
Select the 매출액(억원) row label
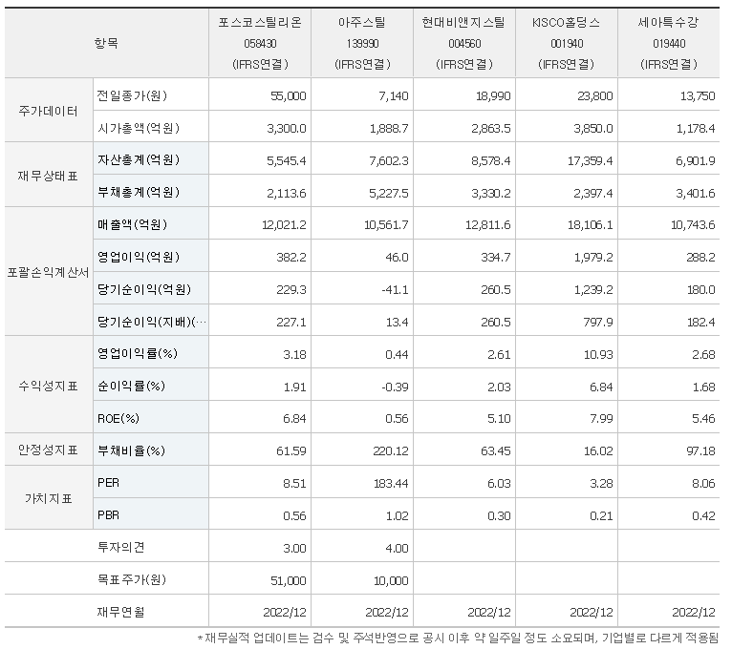pyautogui.click(x=132, y=225)
